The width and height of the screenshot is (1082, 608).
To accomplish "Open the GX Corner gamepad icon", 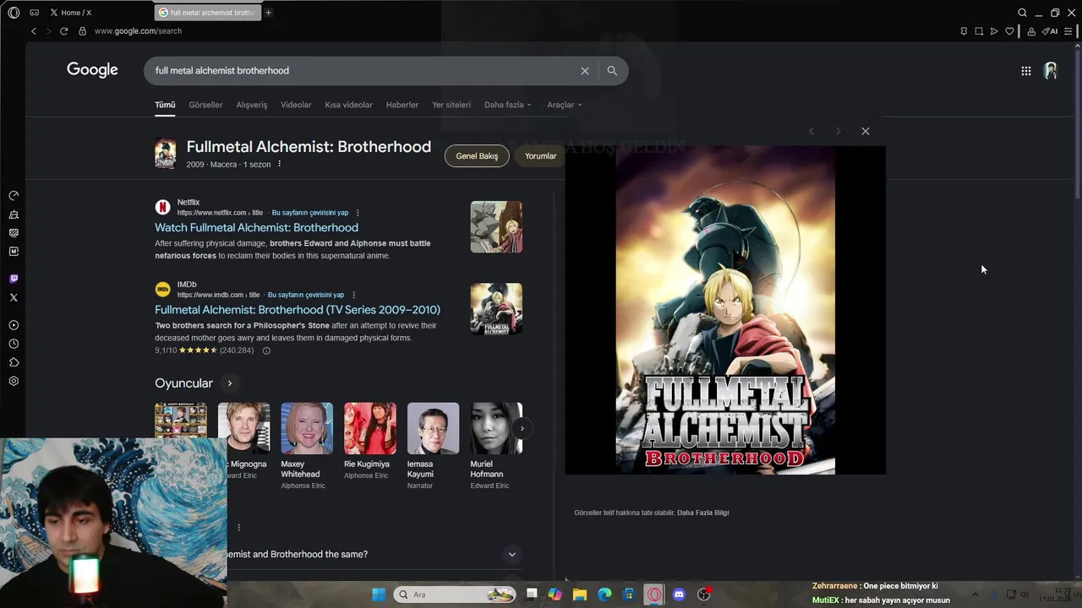I will [x=34, y=13].
